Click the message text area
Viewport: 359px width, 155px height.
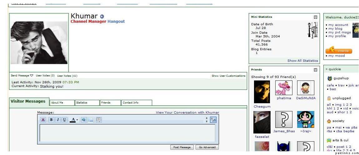[127, 133]
